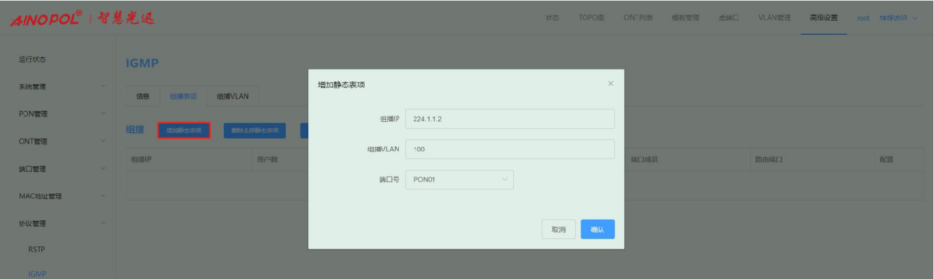This screenshot has height=279, width=934.
Task: Select RSTP in the sidebar
Action: point(37,249)
